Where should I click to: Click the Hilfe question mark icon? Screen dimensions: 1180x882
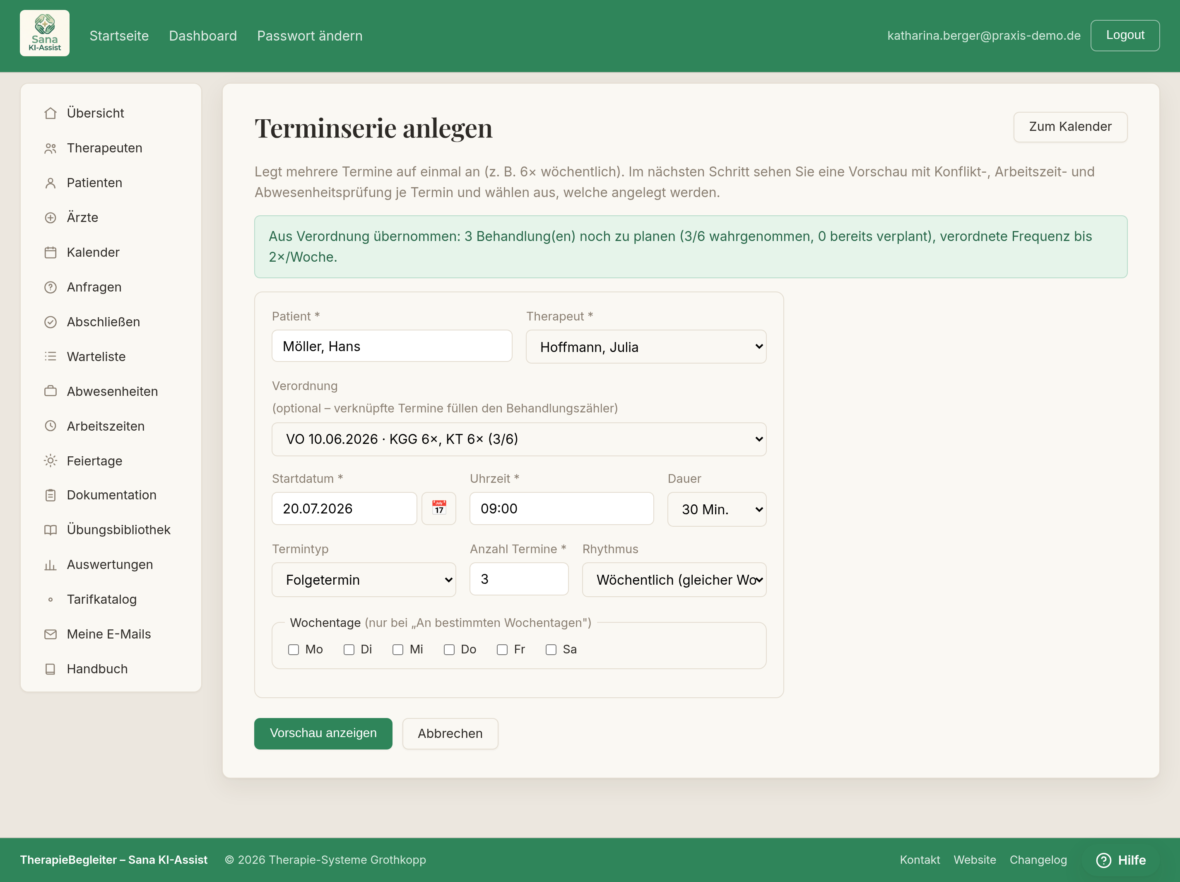pyautogui.click(x=1103, y=860)
